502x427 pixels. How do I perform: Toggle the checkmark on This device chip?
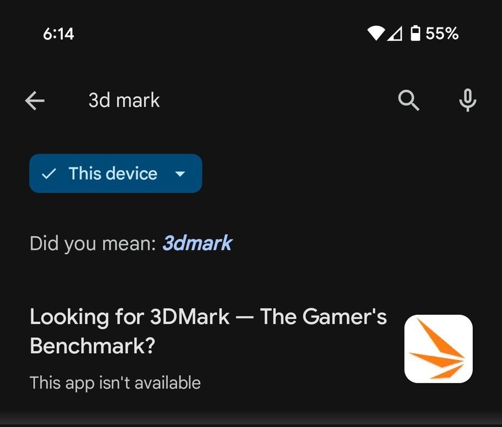click(48, 173)
